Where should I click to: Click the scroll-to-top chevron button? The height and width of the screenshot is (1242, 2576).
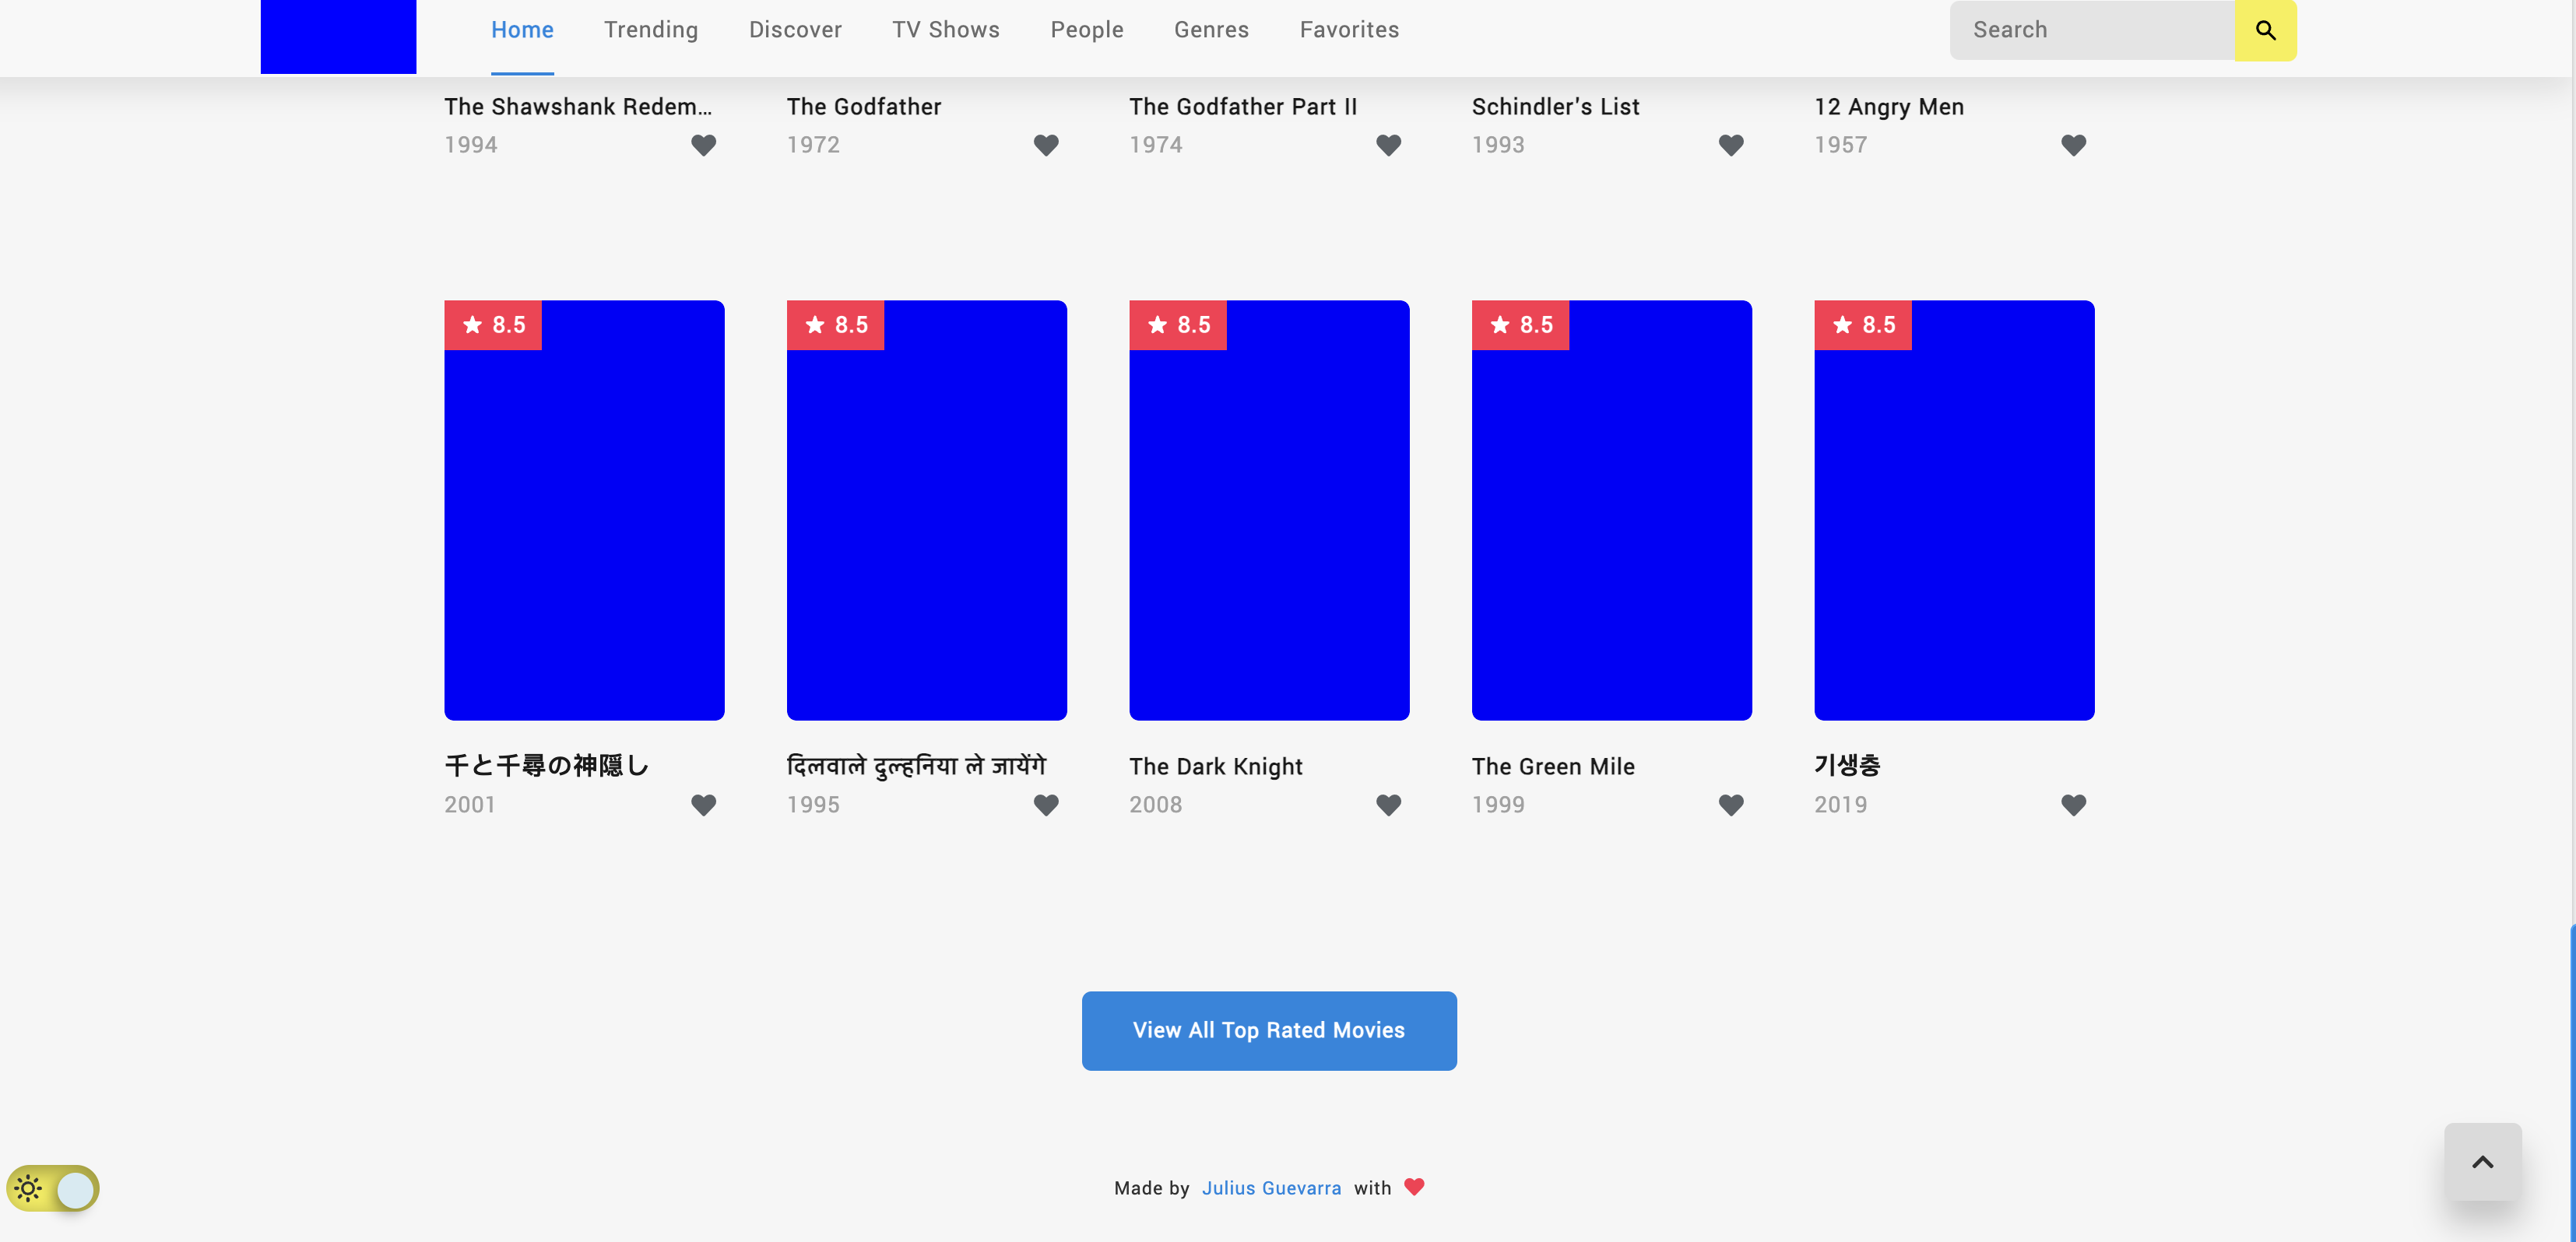pyautogui.click(x=2482, y=1162)
